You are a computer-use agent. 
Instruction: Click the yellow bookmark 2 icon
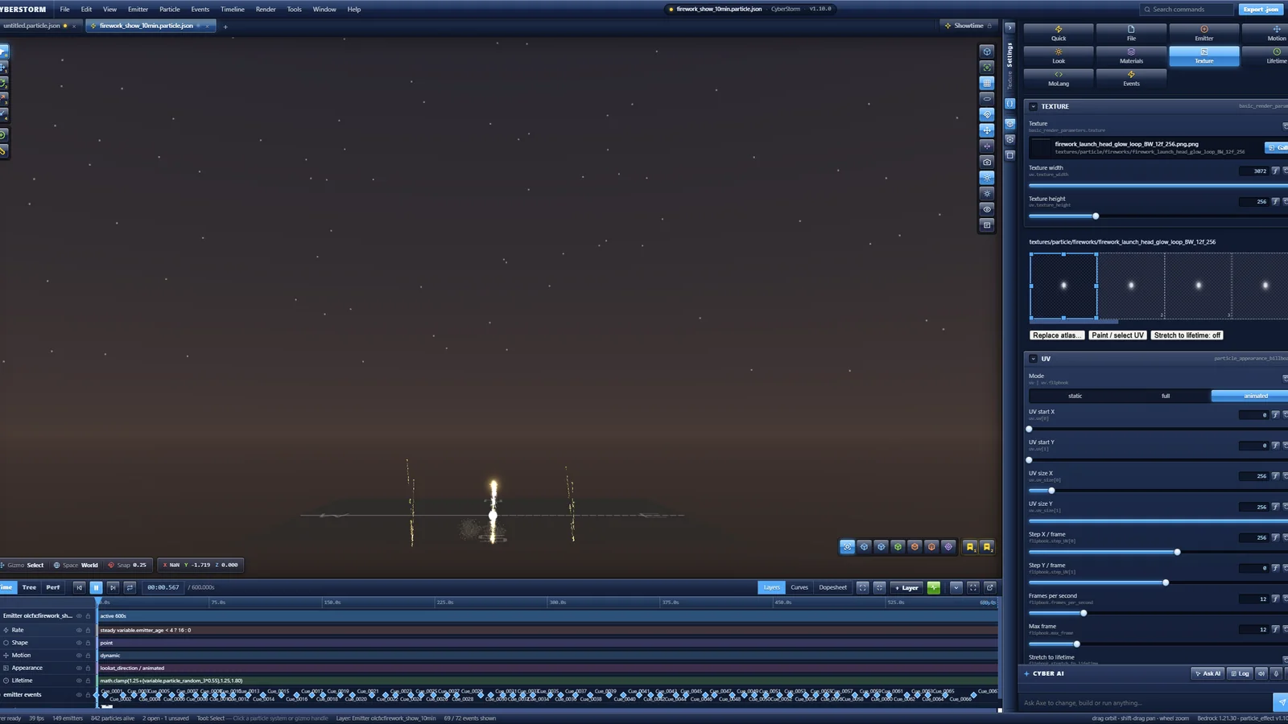coord(988,547)
